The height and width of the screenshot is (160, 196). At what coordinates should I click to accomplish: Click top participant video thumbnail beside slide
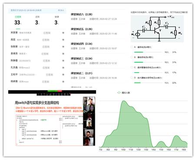[x=89, y=101]
